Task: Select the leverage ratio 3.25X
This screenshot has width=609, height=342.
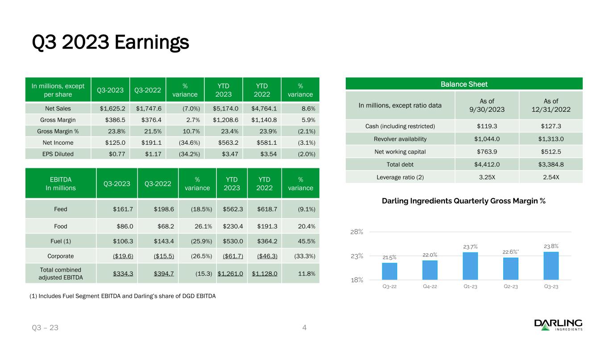Action: pos(487,177)
